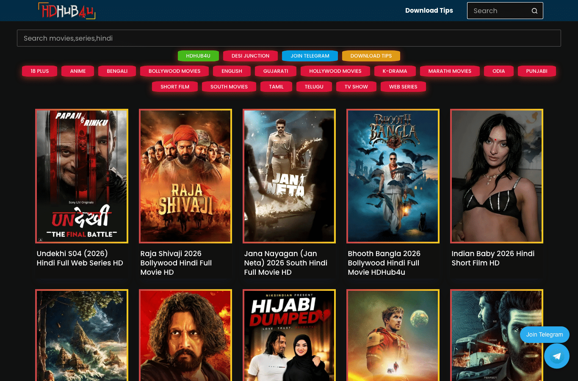The image size is (578, 381).
Task: Open the BENGALI category
Action: coord(117,71)
